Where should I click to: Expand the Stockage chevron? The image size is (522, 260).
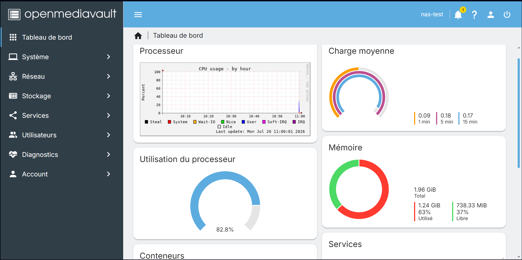pos(108,96)
